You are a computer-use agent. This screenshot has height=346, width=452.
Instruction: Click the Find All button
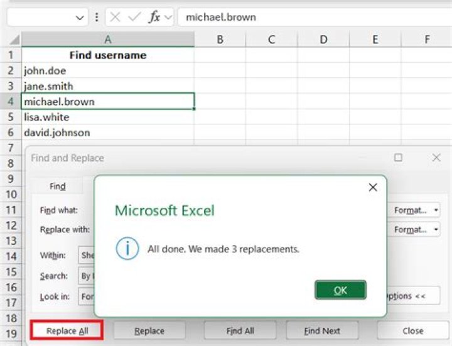click(240, 330)
